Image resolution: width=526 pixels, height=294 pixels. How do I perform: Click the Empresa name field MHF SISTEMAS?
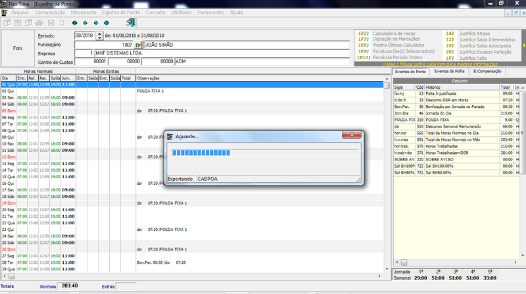[222, 53]
